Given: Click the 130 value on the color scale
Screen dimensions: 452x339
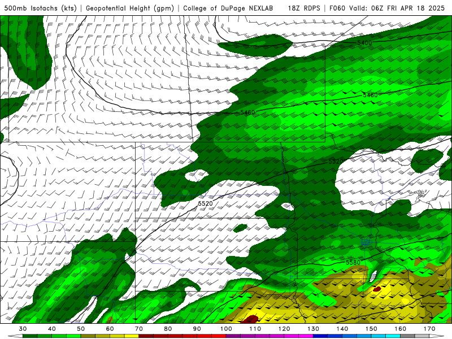Looking at the screenshot, I should [313, 329].
